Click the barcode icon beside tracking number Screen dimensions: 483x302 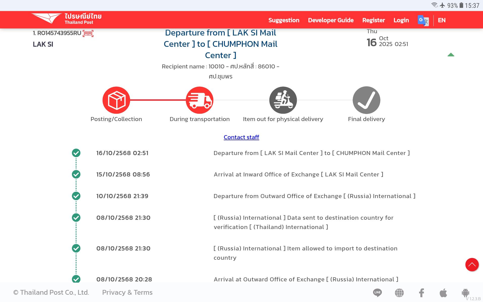88,33
